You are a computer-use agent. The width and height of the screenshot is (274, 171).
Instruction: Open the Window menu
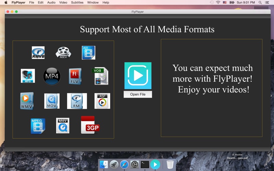93,2
